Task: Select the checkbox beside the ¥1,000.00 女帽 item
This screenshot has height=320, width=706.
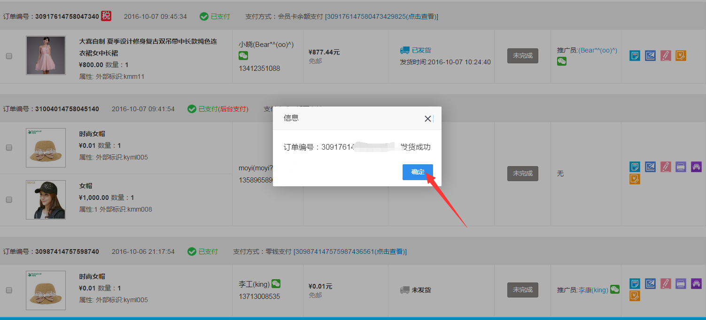Action: pyautogui.click(x=9, y=199)
